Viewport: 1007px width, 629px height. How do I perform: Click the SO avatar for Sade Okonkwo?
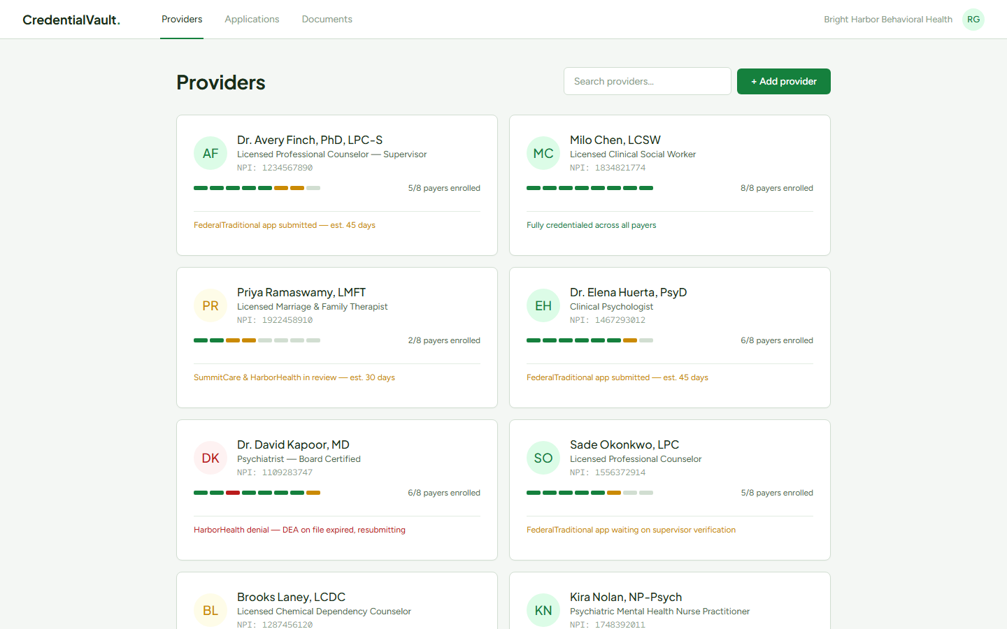pyautogui.click(x=543, y=458)
